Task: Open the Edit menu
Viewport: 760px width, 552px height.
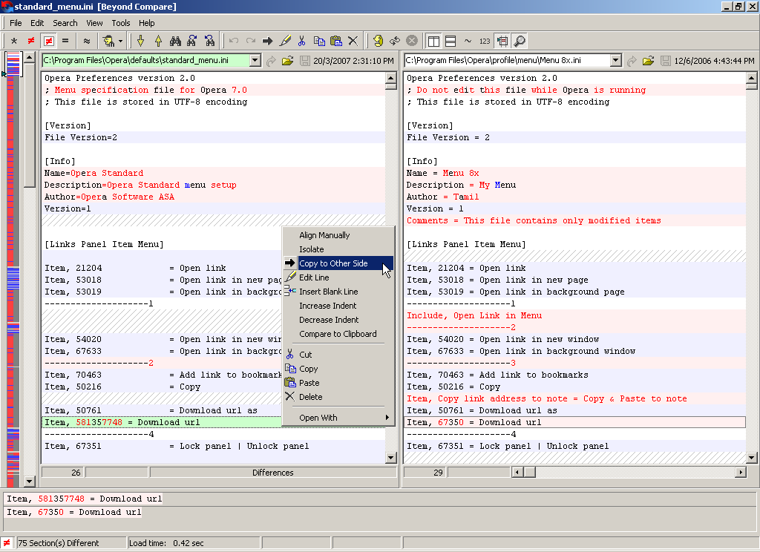Action: 37,23
